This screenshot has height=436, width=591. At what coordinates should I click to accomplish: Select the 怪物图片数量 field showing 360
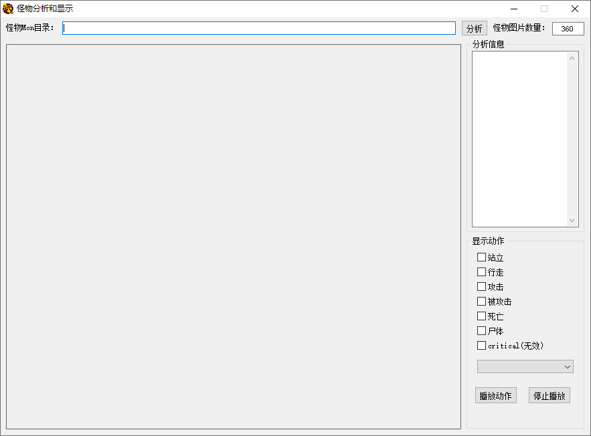pyautogui.click(x=568, y=29)
